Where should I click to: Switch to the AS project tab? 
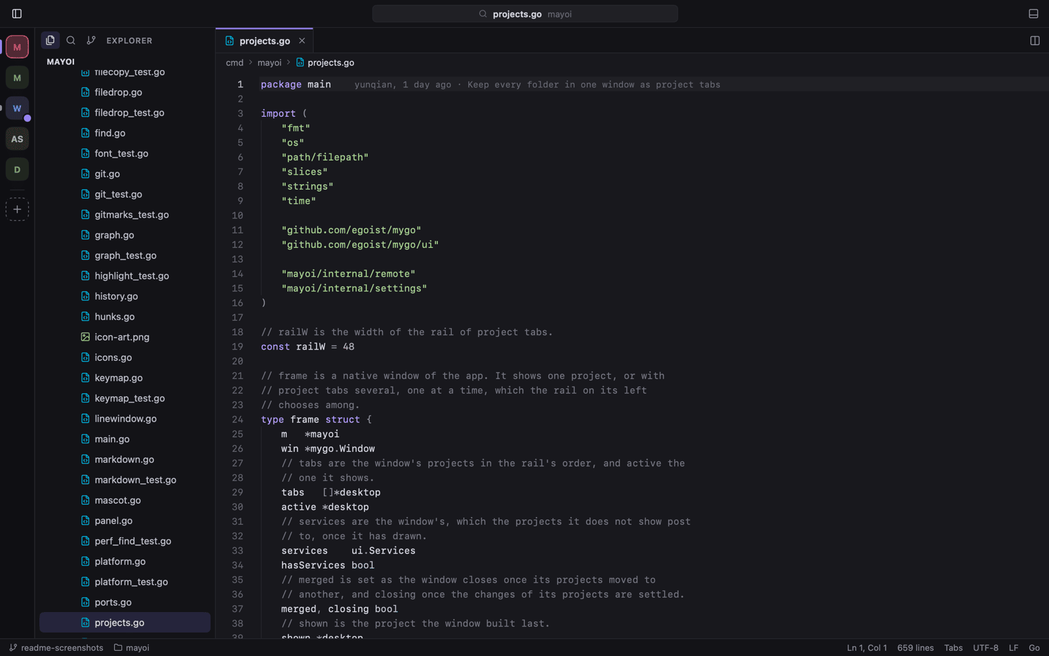click(x=17, y=139)
